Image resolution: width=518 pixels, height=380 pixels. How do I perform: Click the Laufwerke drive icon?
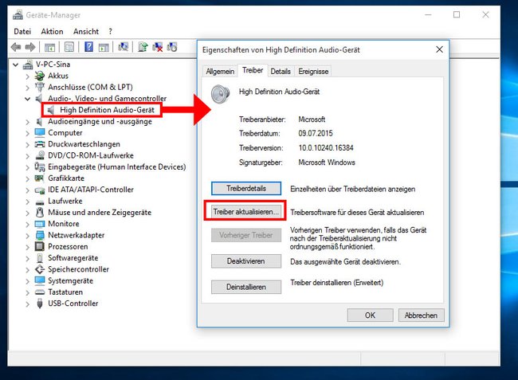40,202
